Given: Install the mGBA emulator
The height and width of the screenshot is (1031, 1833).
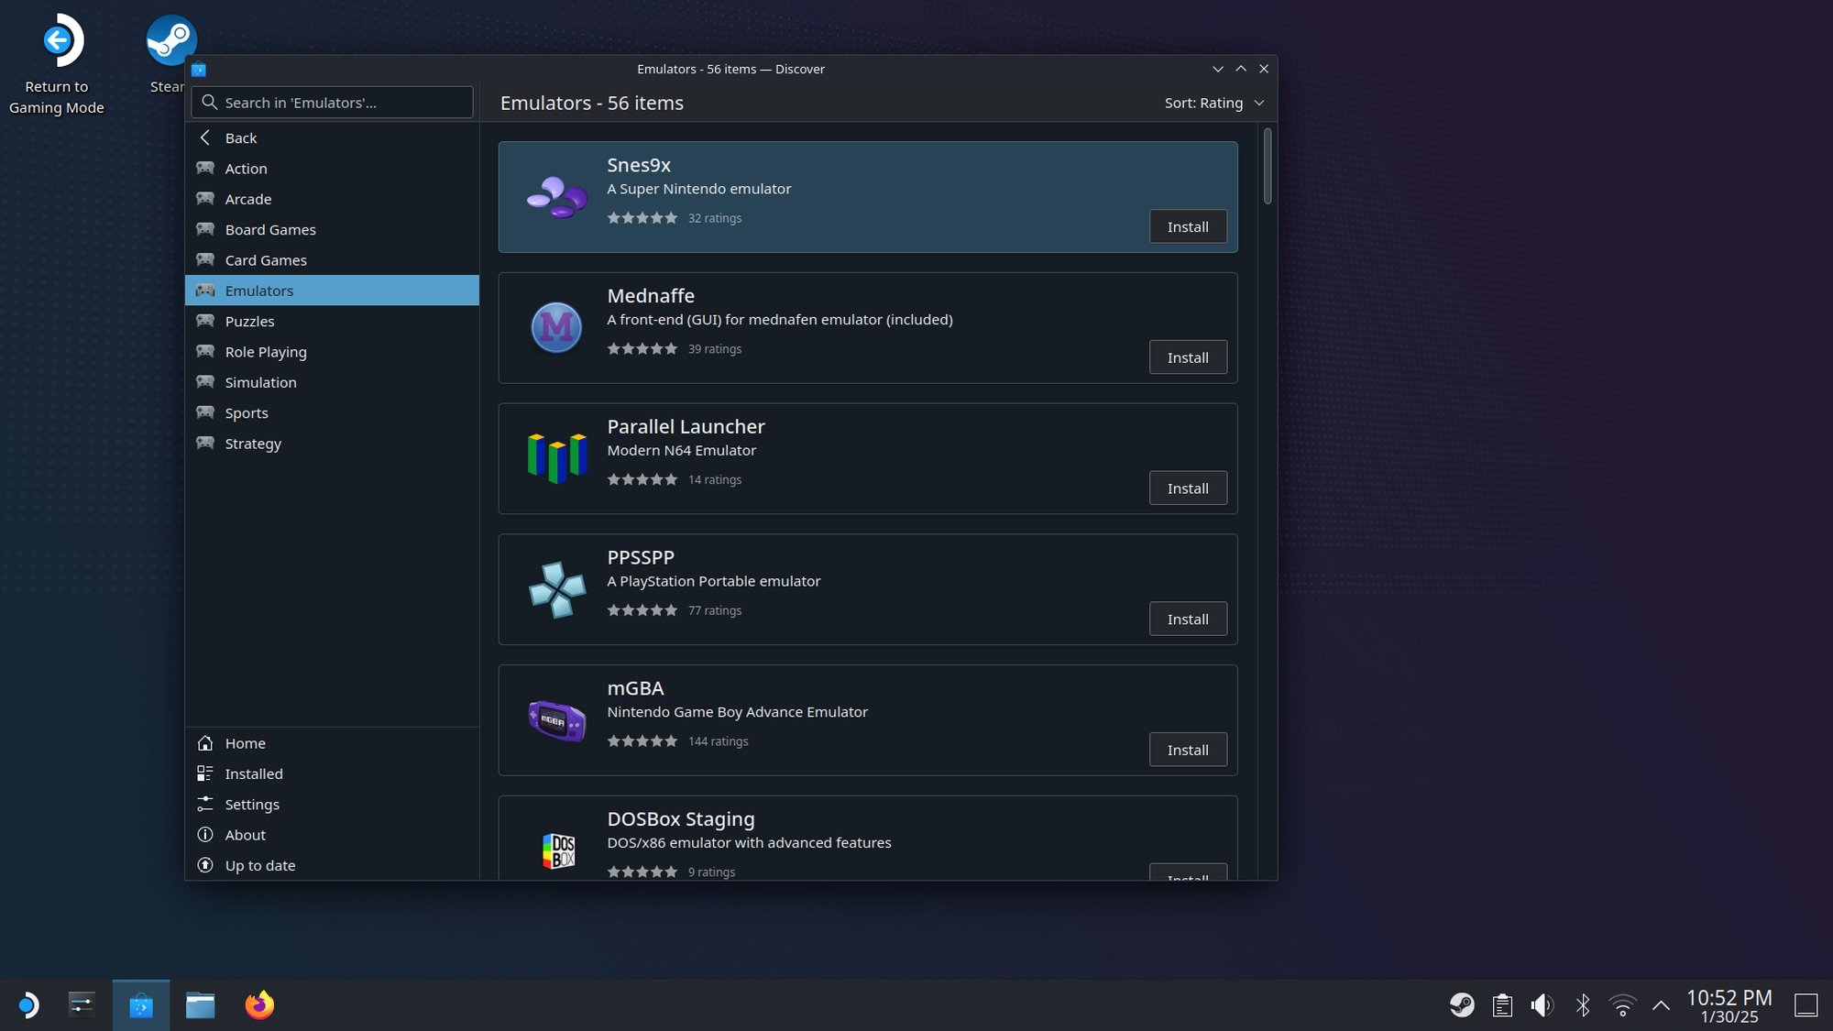Looking at the screenshot, I should pos(1187,750).
